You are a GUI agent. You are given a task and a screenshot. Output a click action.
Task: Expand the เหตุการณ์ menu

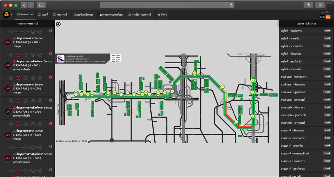click(x=61, y=15)
